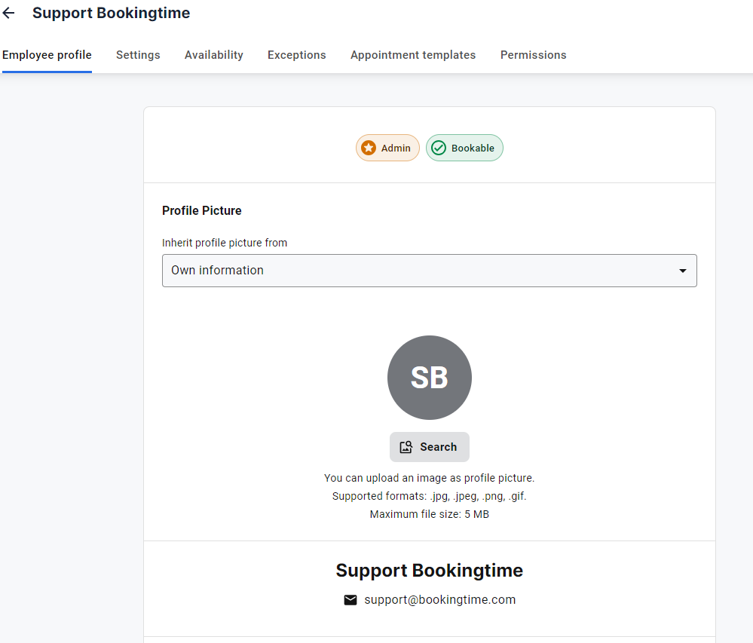Click the Search button to upload image

430,447
